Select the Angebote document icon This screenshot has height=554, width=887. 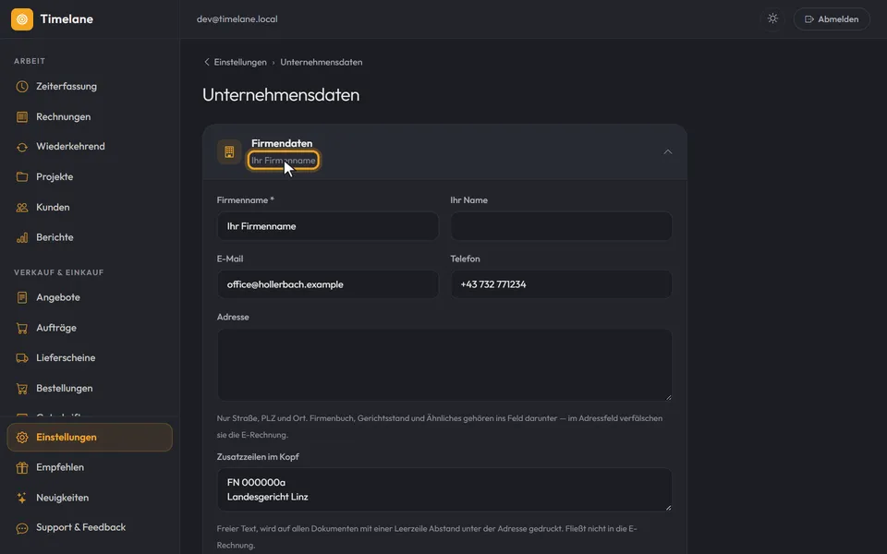tap(22, 297)
